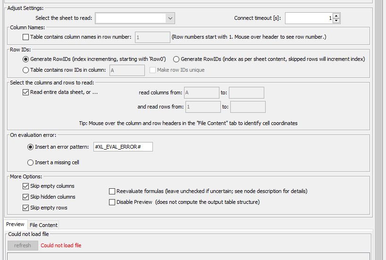The width and height of the screenshot is (386, 260).
Task: Select Table contains row IDs in column
Action: [x=25, y=70]
